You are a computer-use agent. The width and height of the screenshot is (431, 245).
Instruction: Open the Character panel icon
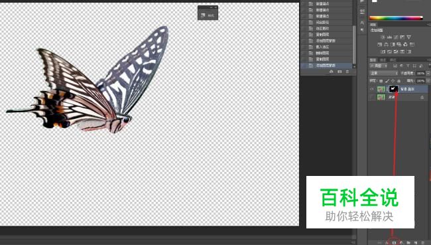click(362, 23)
